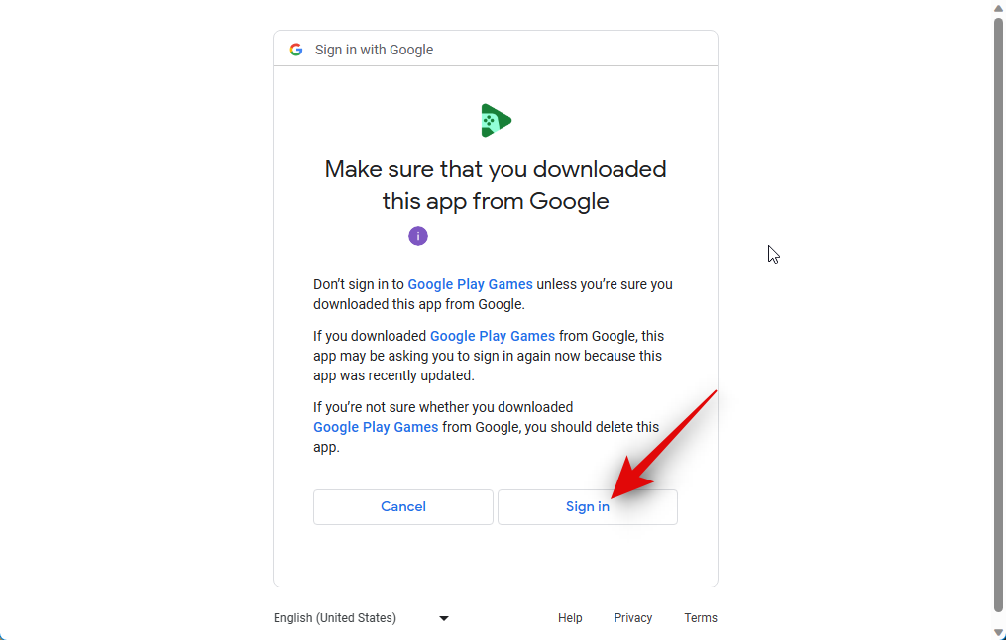Expand language list via the dropdown arrow

coord(443,619)
